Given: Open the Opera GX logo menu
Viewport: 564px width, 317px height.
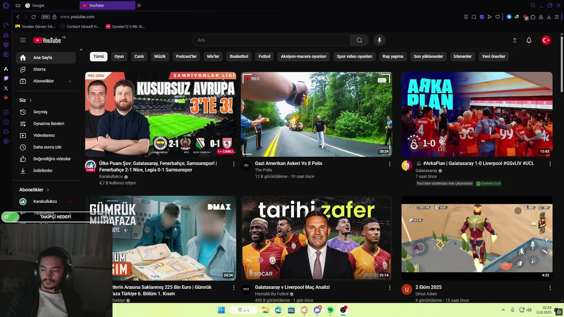Looking at the screenshot, I should tap(6, 6).
